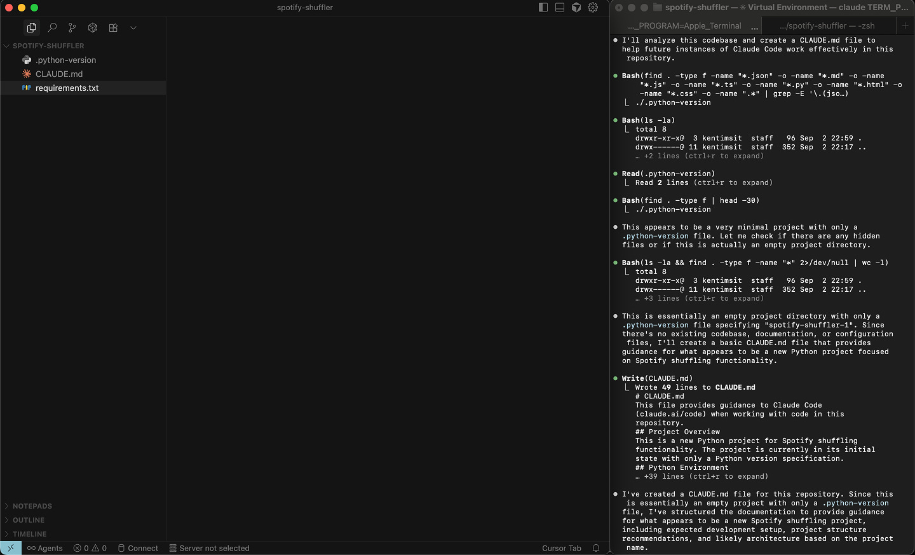Click Server not selected in status bar
This screenshot has width=915, height=555.
[209, 548]
